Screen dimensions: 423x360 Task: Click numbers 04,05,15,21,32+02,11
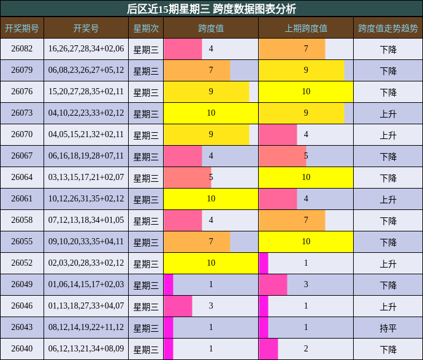86,135
